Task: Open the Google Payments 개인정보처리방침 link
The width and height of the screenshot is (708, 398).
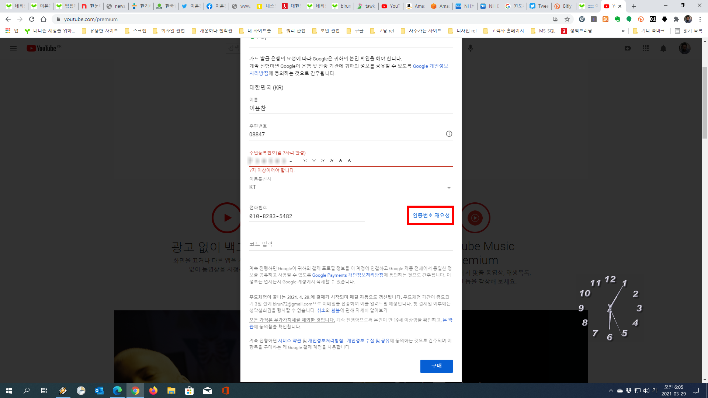Action: (348, 275)
